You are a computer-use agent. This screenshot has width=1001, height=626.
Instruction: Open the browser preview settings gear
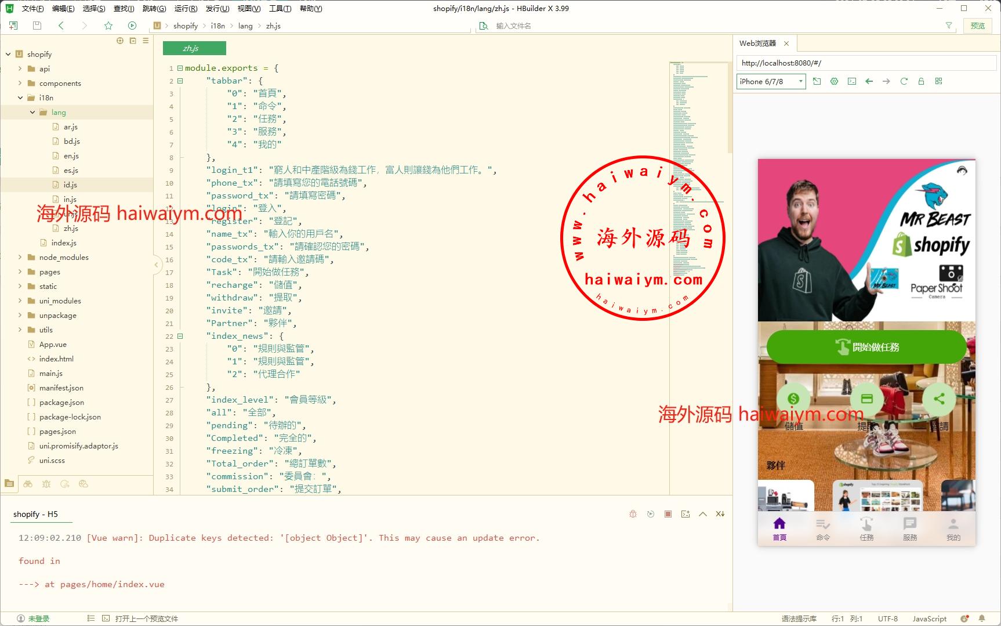click(x=834, y=81)
